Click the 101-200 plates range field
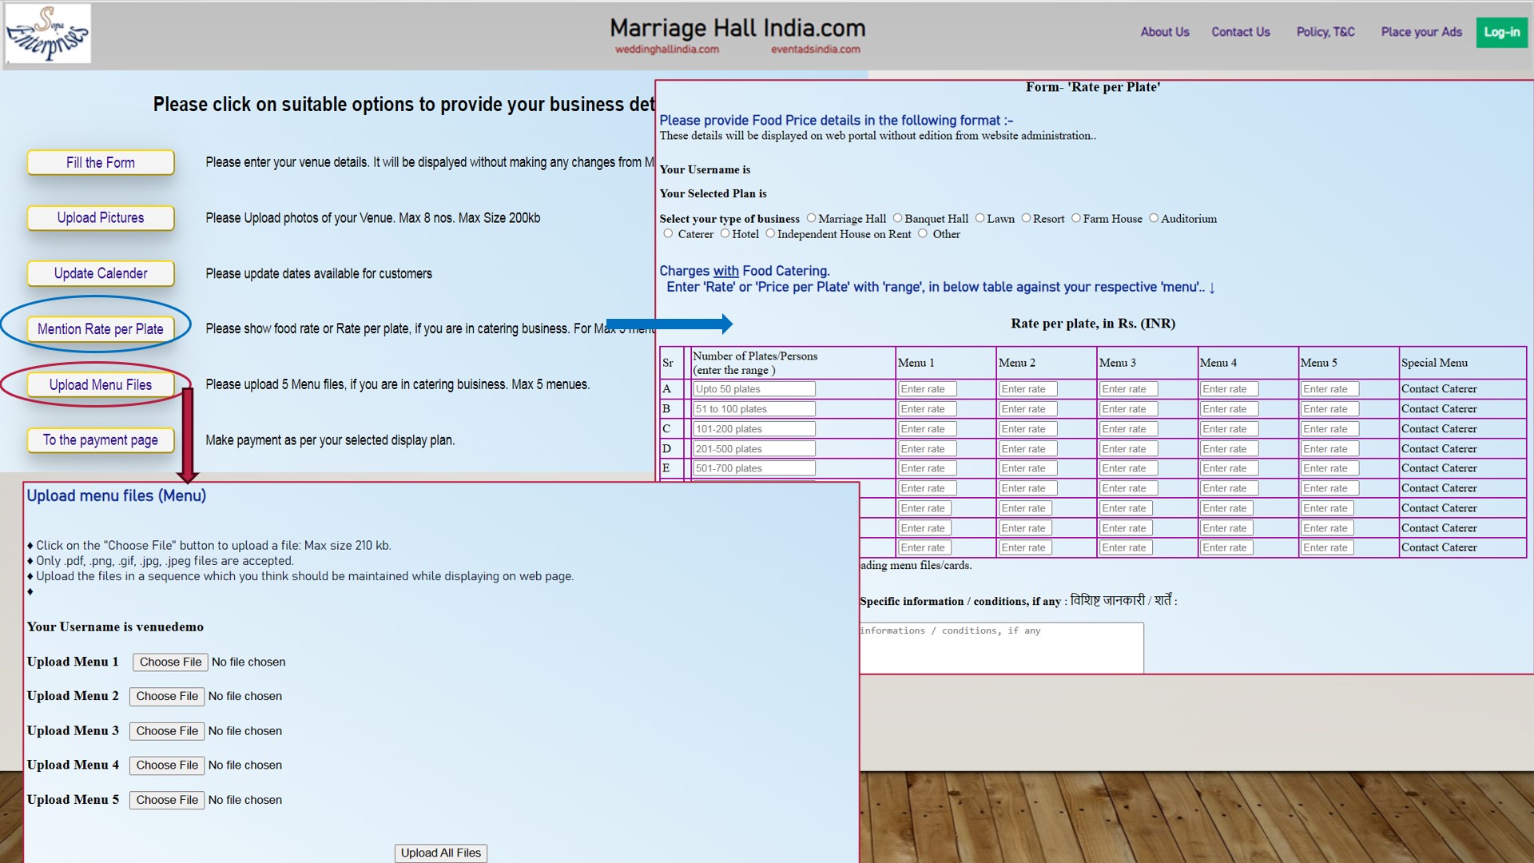This screenshot has width=1534, height=863. tap(754, 429)
